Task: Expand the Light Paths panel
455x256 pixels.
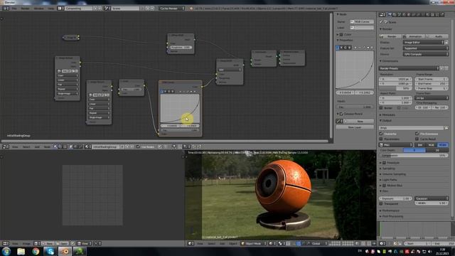Action: pyautogui.click(x=390, y=180)
